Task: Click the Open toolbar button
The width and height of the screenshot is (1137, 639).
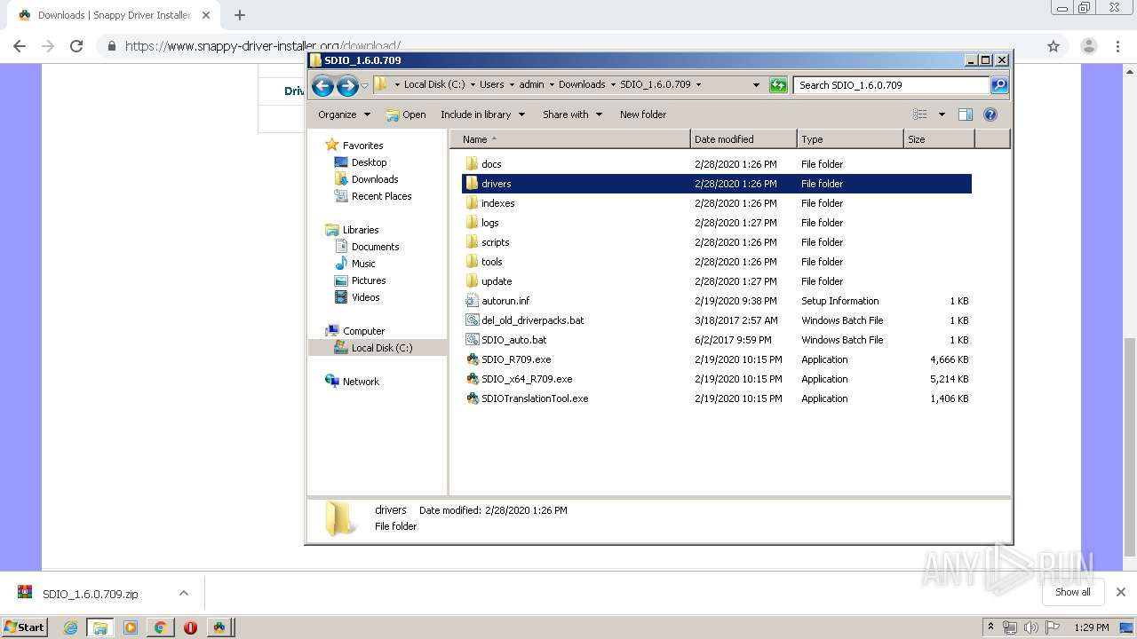Action: click(x=406, y=114)
